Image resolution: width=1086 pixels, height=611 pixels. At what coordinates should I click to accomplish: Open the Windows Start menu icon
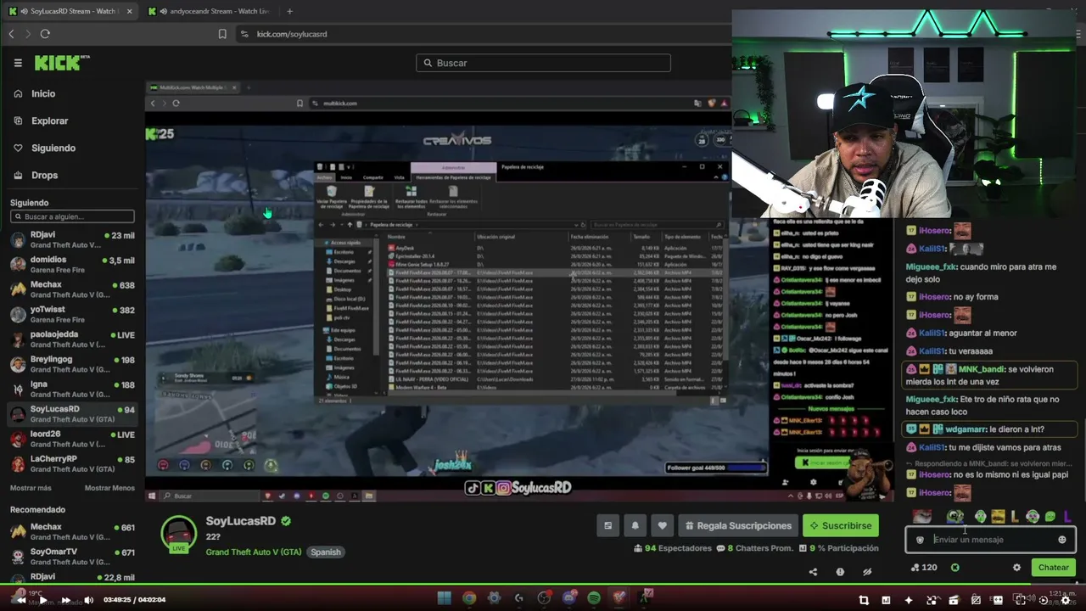point(444,598)
